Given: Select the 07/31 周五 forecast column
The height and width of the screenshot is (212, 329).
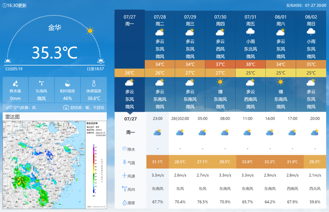Looking at the screenshot, I should coord(251,61).
